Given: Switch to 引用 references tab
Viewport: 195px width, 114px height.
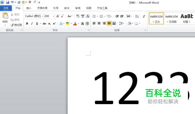Looking at the screenshot, I should (56, 8).
